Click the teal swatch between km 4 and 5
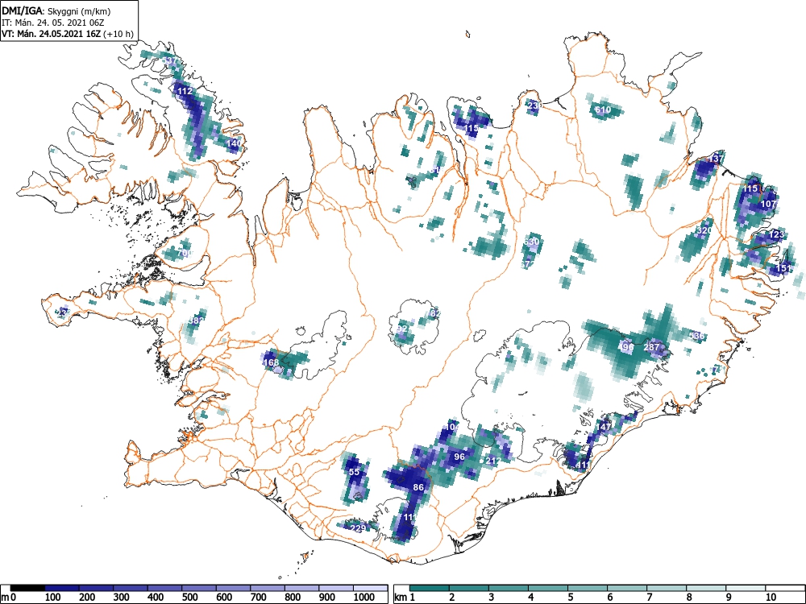806x604 pixels. tap(548, 588)
